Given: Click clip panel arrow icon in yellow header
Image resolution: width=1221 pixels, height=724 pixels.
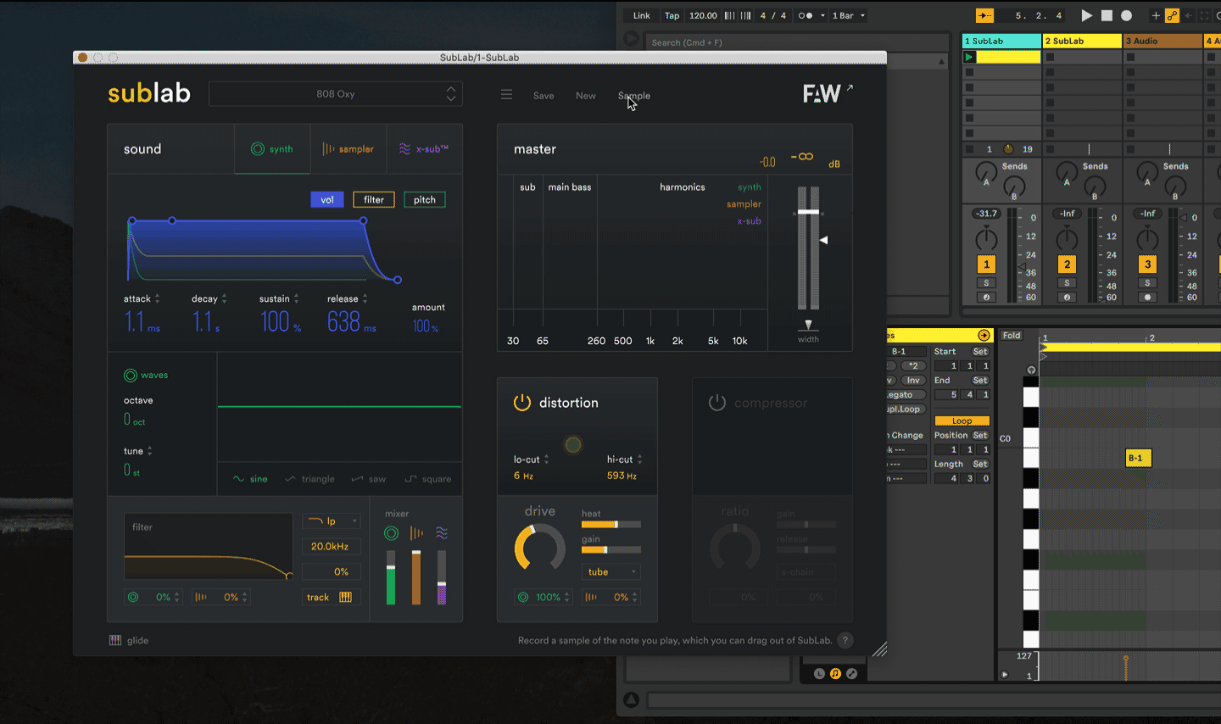Looking at the screenshot, I should (x=984, y=335).
